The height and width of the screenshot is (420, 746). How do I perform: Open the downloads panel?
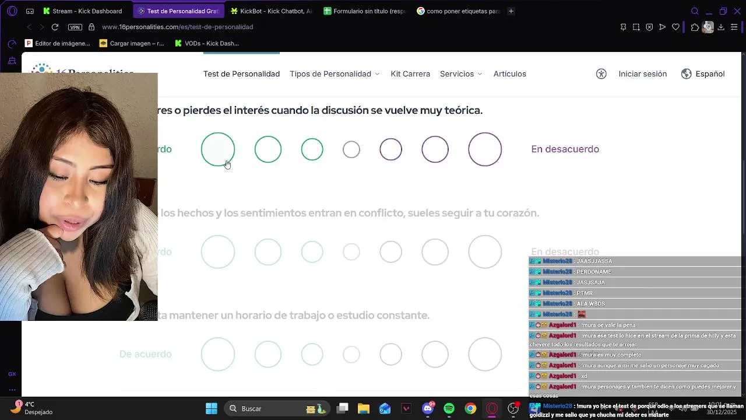coord(721,27)
